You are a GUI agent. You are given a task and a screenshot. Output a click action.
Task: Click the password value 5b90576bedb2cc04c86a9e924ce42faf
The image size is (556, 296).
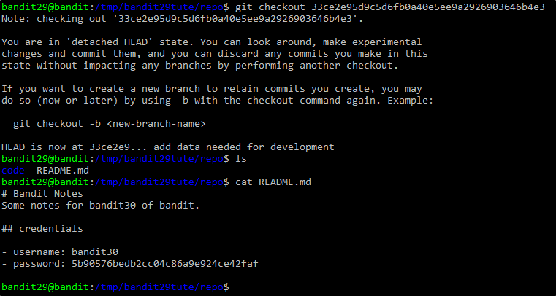tap(165, 263)
